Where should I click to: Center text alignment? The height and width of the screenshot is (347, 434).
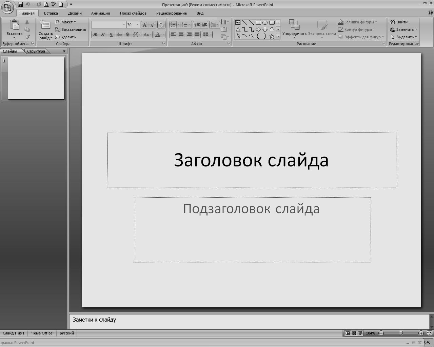coord(181,35)
